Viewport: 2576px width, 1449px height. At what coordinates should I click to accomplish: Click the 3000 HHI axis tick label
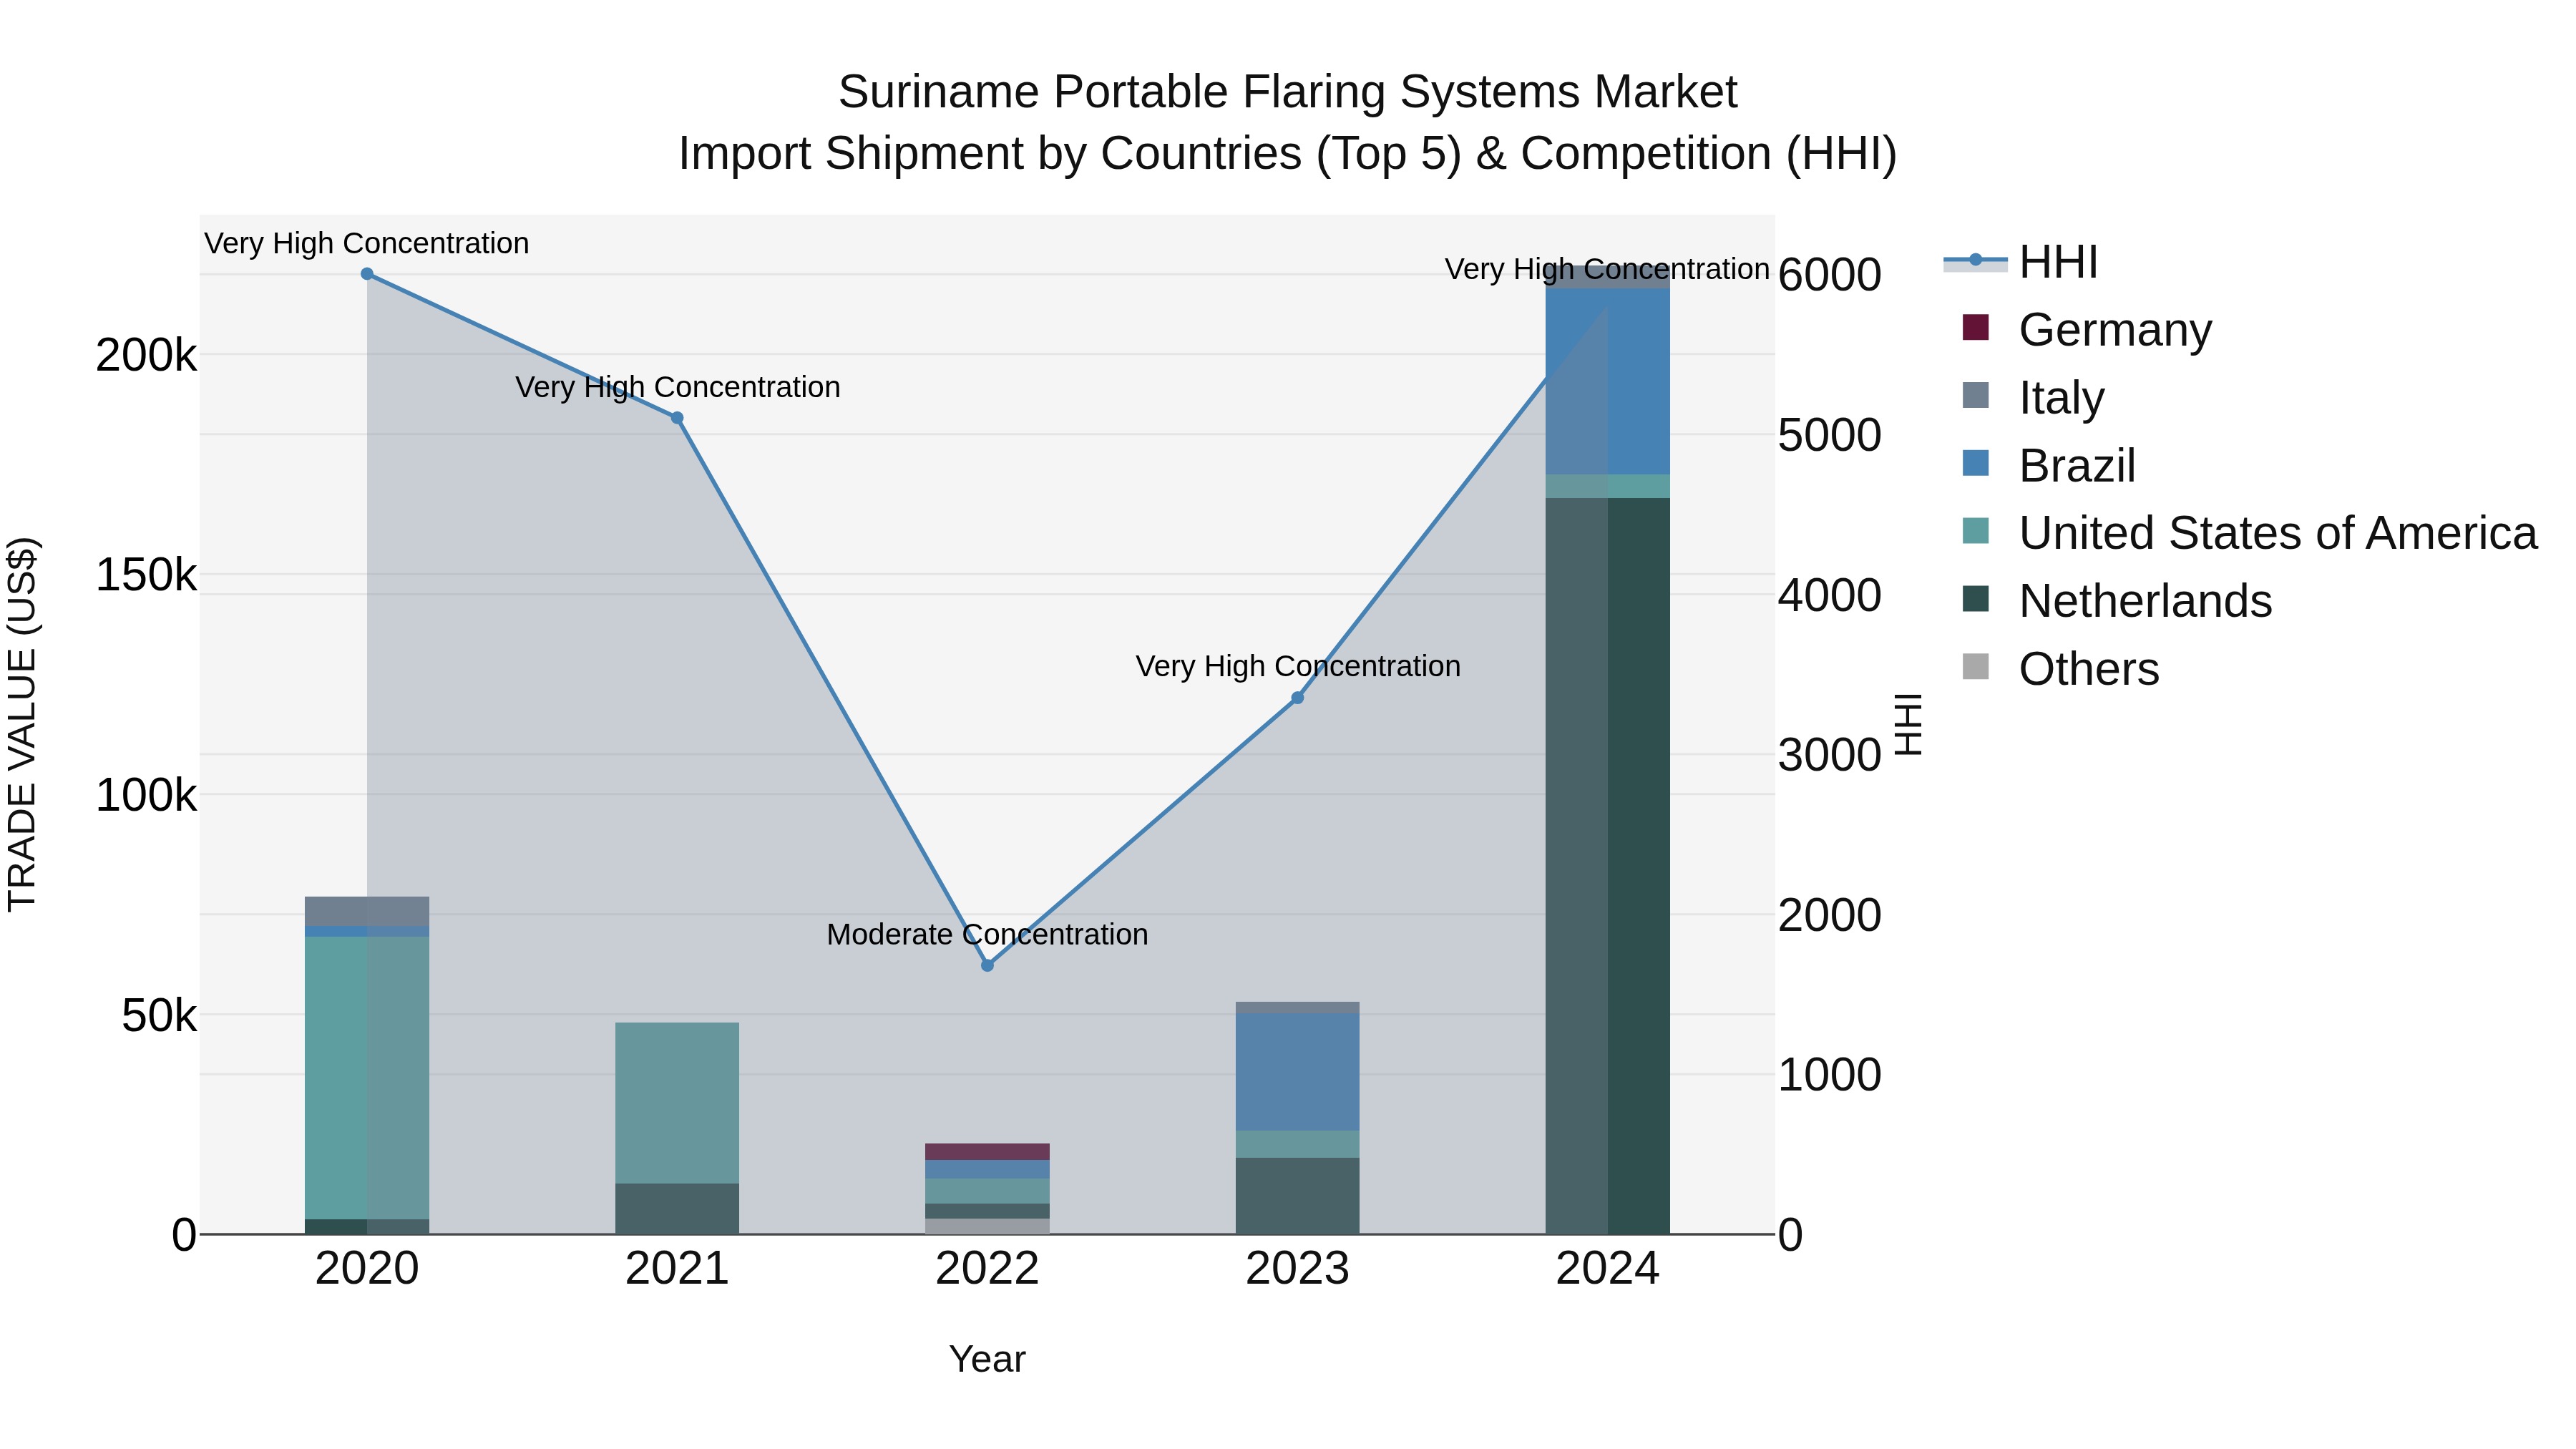pyautogui.click(x=1830, y=755)
